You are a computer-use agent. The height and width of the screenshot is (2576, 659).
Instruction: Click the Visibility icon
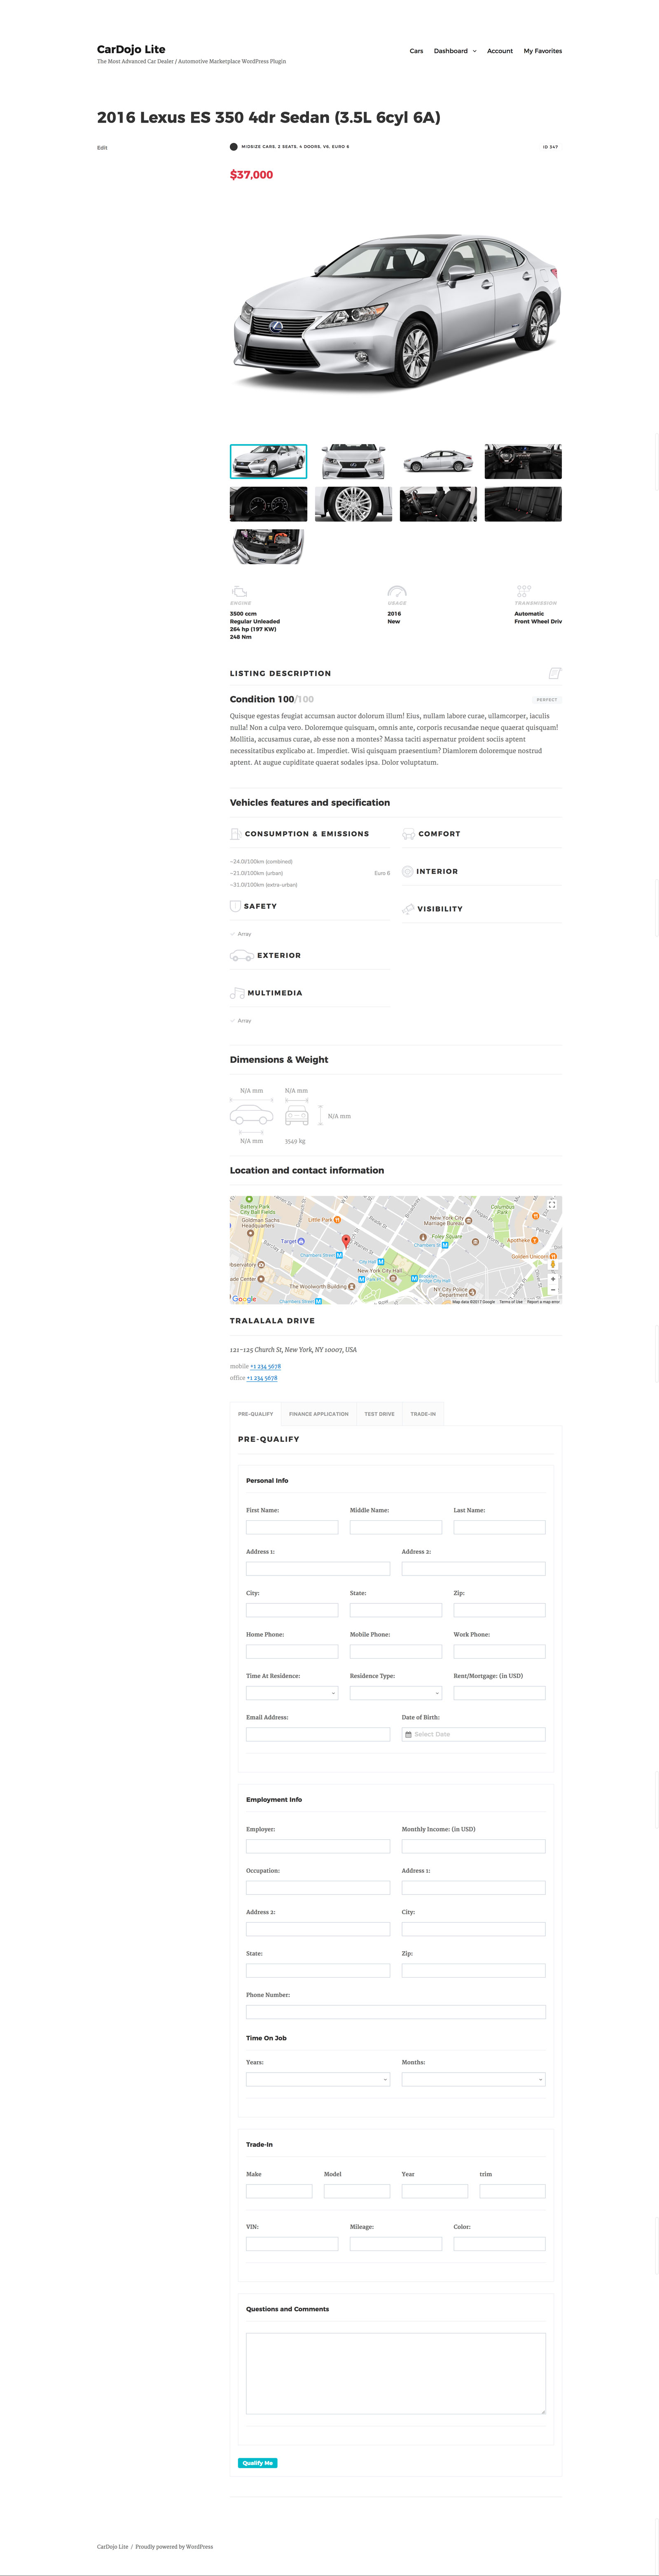(408, 909)
